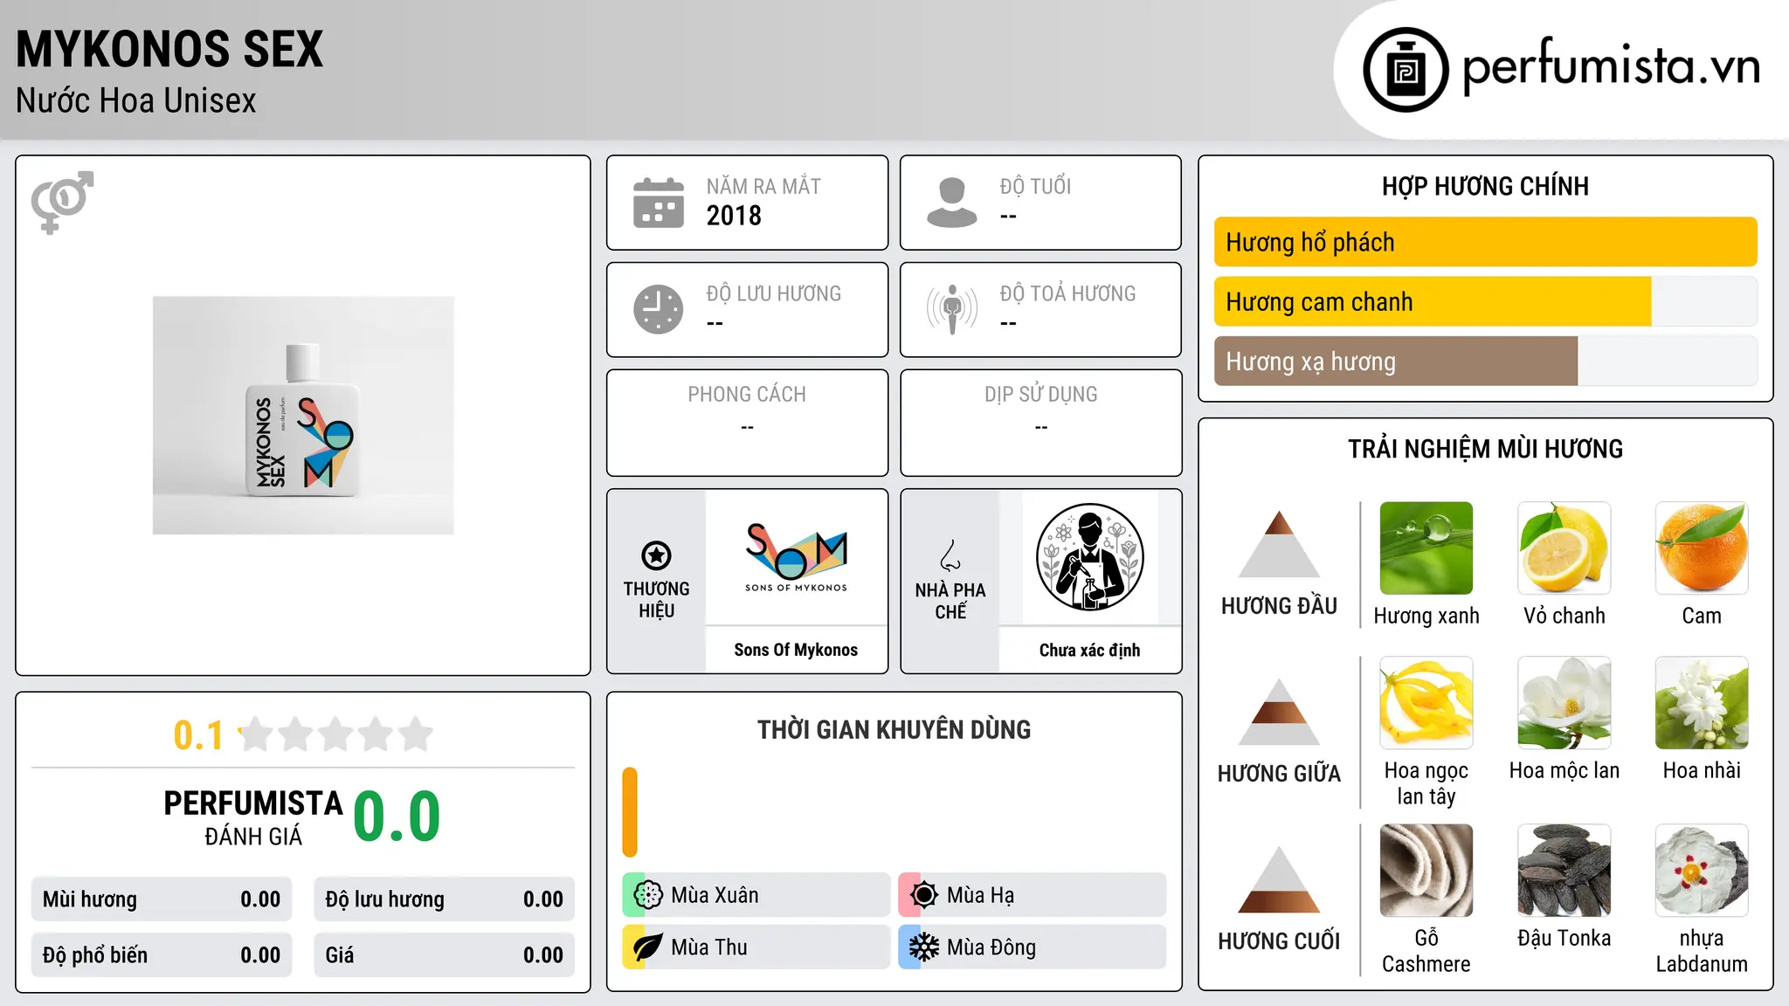Select the Hoa mộc lan image

pyautogui.click(x=1565, y=703)
